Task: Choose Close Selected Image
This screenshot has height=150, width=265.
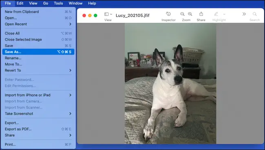Action: [38, 39]
